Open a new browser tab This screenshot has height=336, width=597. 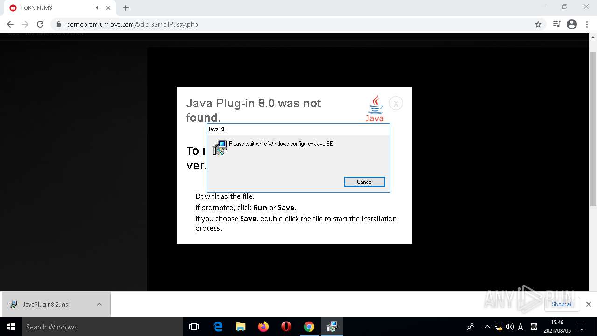(x=126, y=8)
